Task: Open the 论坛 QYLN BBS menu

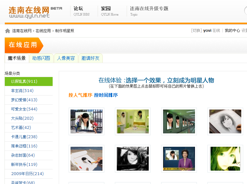Action: 81,11
